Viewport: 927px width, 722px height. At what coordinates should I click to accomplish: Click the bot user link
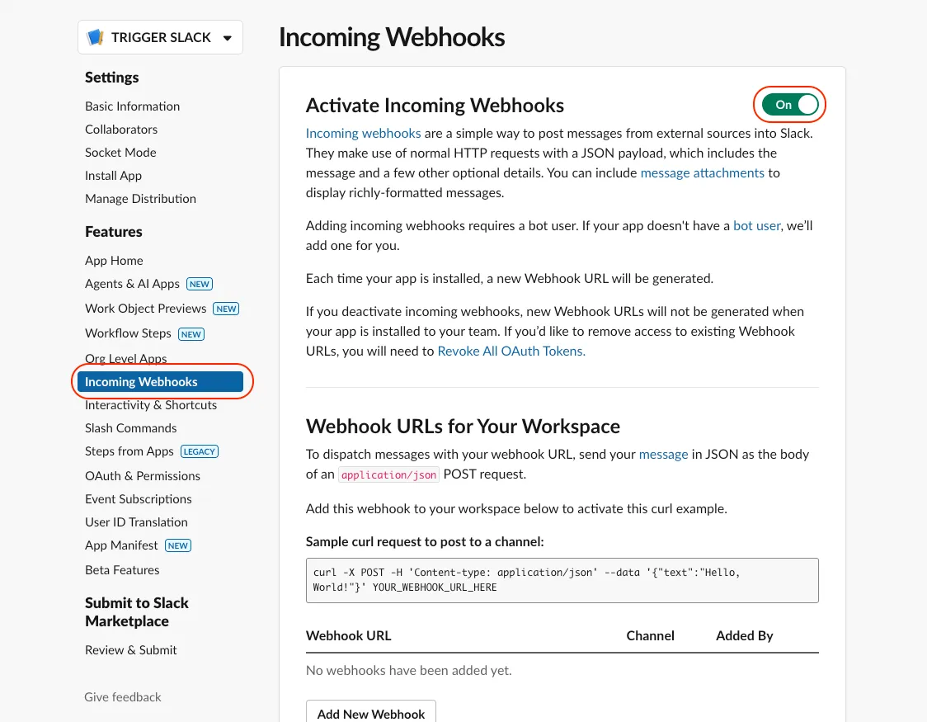tap(756, 225)
